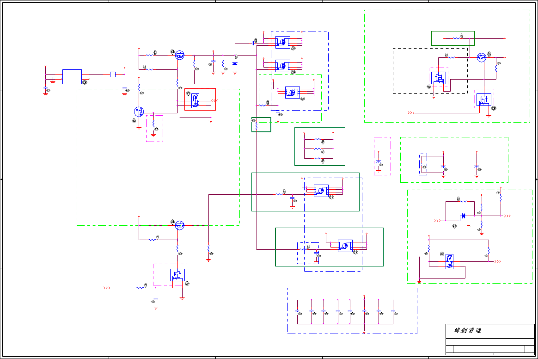Click the dual-transistor IC inside the red rectangle
Screen dimensions: 538x359
[x=195, y=101]
